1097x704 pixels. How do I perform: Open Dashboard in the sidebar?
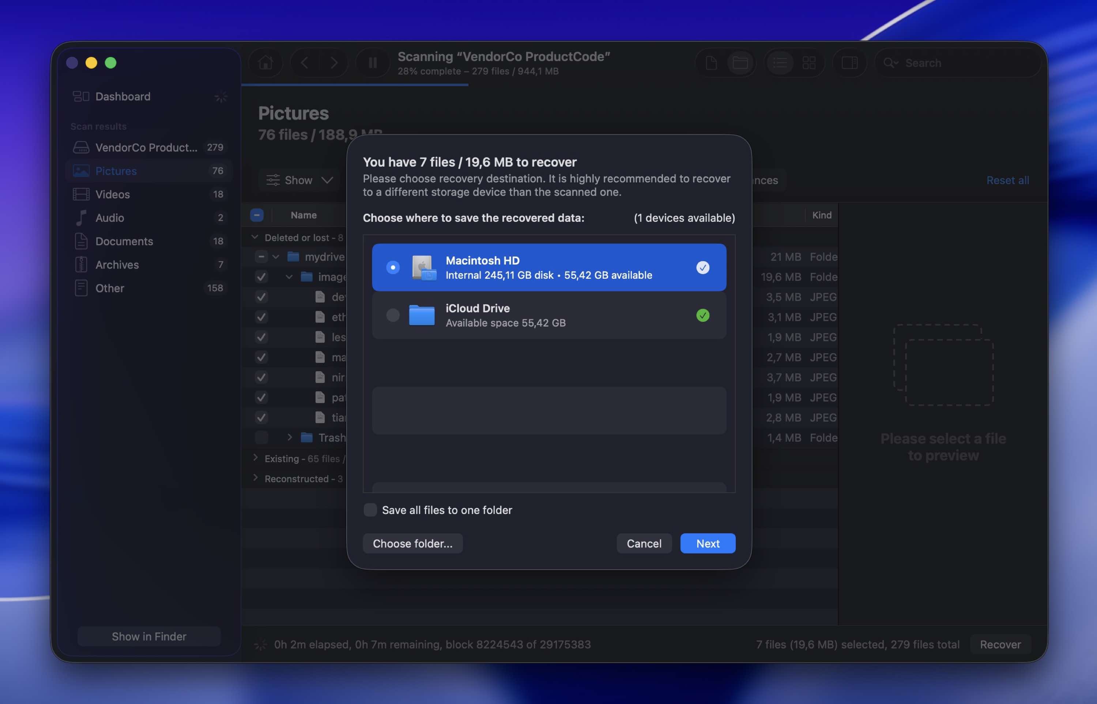coord(150,96)
